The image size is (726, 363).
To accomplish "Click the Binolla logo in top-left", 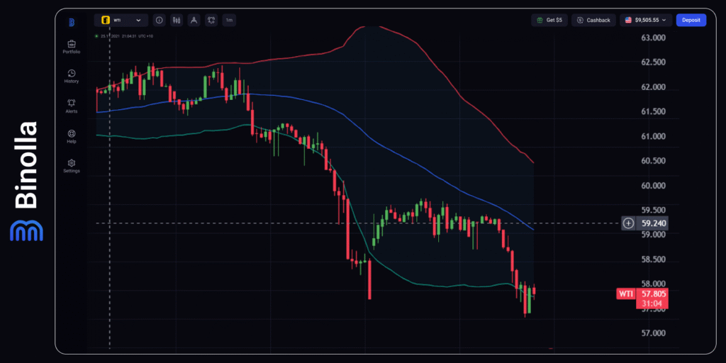I will pos(72,22).
